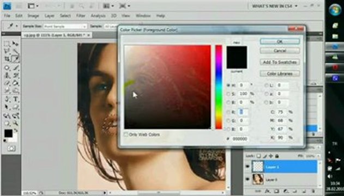Viewport: 344px width, 196px height.
Task: Delete layer with trash icon
Action: pos(313,191)
